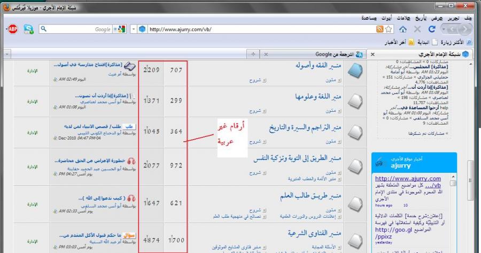Click the RSS feed icon in address bar
This screenshot has width=481, height=253.
click(x=379, y=29)
